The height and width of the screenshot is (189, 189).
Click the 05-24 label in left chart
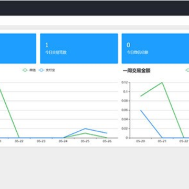pyautogui.click(x=63, y=141)
